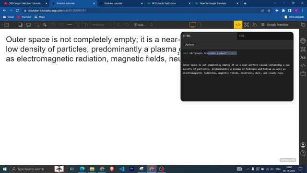Open Premiere Pro from taskbar
This screenshot has width=307, height=173.
point(132,169)
